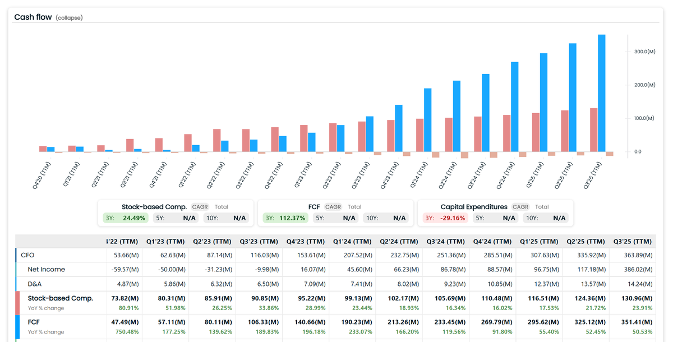Click the FCF value 351.41(M)
This screenshot has width=673, height=342.
[x=637, y=322]
